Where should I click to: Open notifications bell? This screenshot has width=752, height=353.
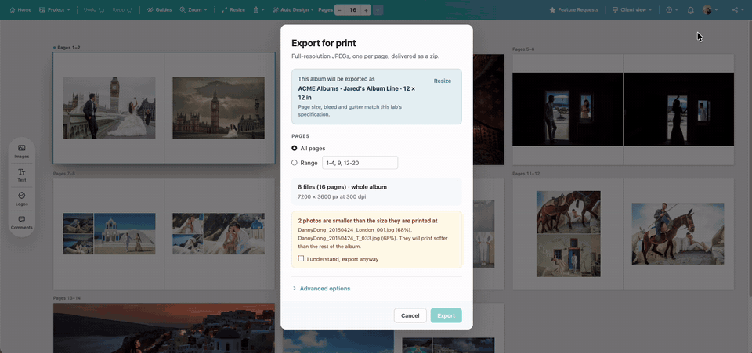click(691, 9)
